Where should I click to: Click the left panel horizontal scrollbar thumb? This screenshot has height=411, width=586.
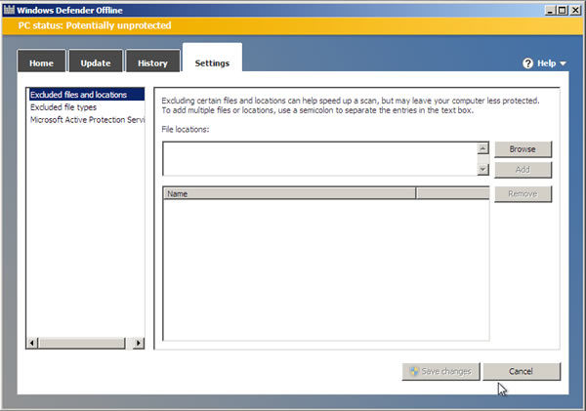pyautogui.click(x=82, y=343)
